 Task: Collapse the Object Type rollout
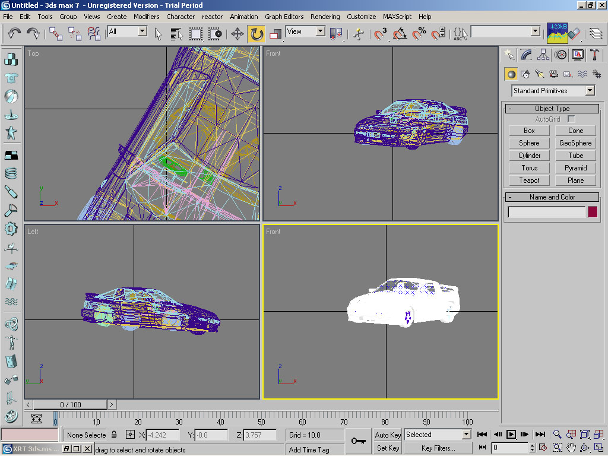[x=552, y=109]
